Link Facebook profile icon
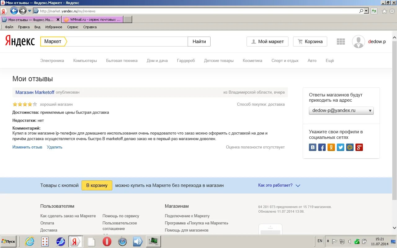 pyautogui.click(x=322, y=147)
